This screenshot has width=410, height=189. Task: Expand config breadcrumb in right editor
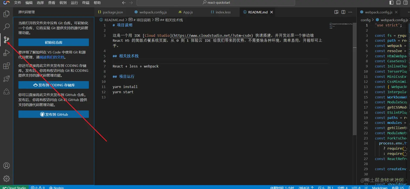coord(366,20)
